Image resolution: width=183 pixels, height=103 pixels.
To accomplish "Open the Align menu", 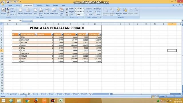I will [125, 12].
